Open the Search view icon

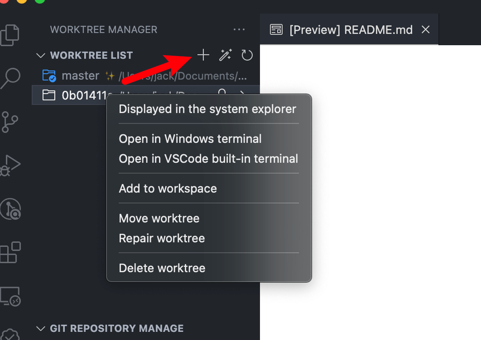point(10,78)
